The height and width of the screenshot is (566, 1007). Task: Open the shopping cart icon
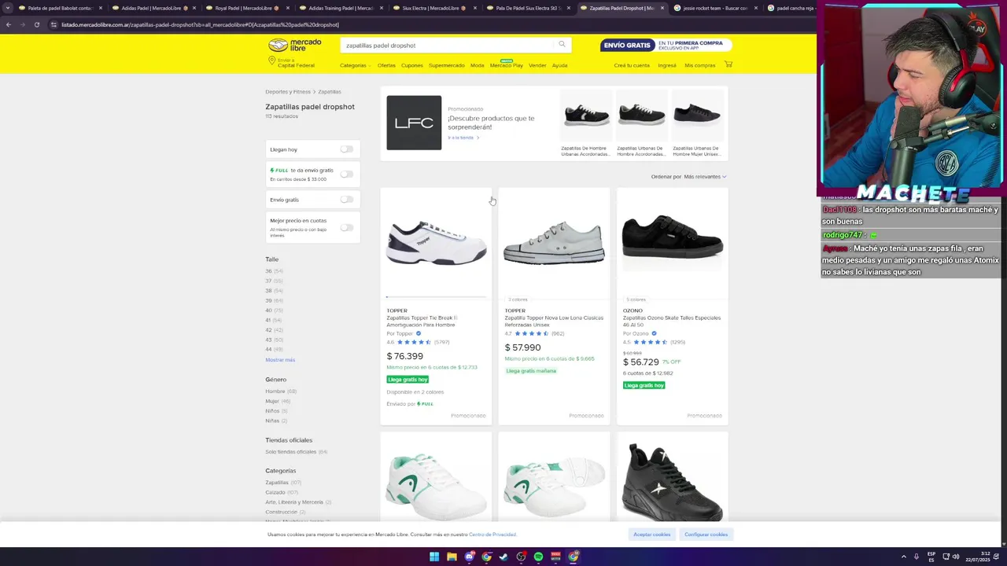point(729,64)
